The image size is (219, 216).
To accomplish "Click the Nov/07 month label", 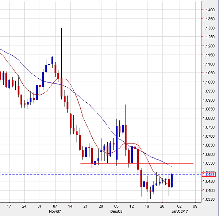I will click(x=55, y=212).
